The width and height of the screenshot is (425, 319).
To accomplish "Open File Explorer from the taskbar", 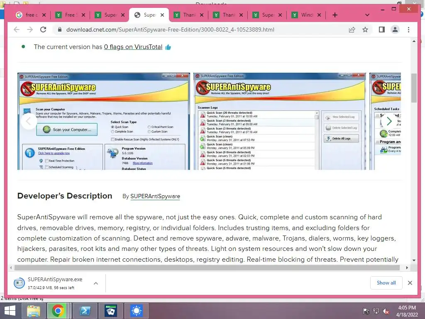I will 33,311.
